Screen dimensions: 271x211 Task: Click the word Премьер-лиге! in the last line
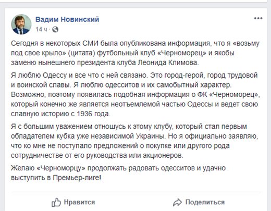[77, 178]
